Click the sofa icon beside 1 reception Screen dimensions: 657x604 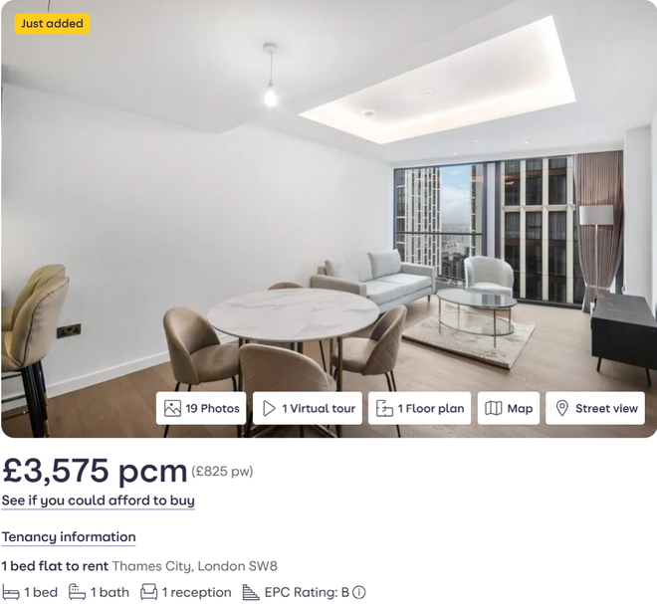pos(148,592)
